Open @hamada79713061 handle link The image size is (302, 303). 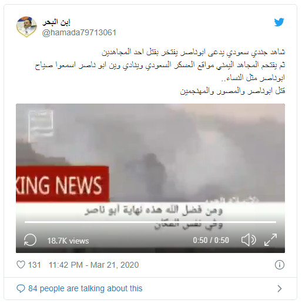79,32
